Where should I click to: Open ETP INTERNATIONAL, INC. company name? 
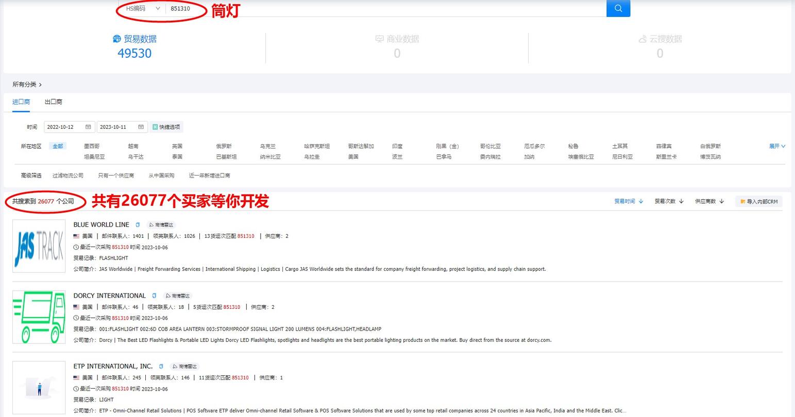(x=113, y=366)
